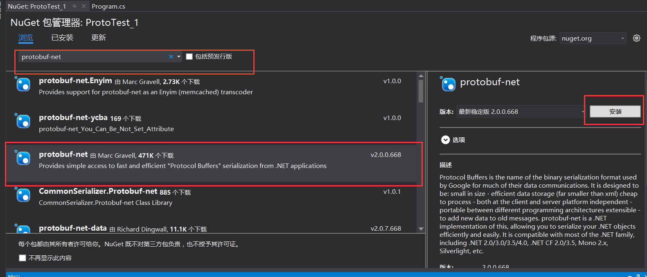Click the protobuf-net list package icon
Screen dimensions: 647x277
23,159
